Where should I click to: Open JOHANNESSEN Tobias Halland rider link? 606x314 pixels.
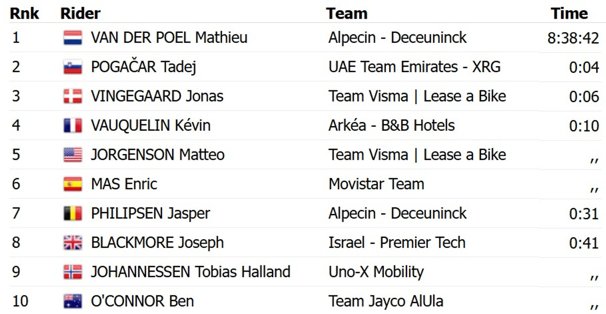click(190, 272)
